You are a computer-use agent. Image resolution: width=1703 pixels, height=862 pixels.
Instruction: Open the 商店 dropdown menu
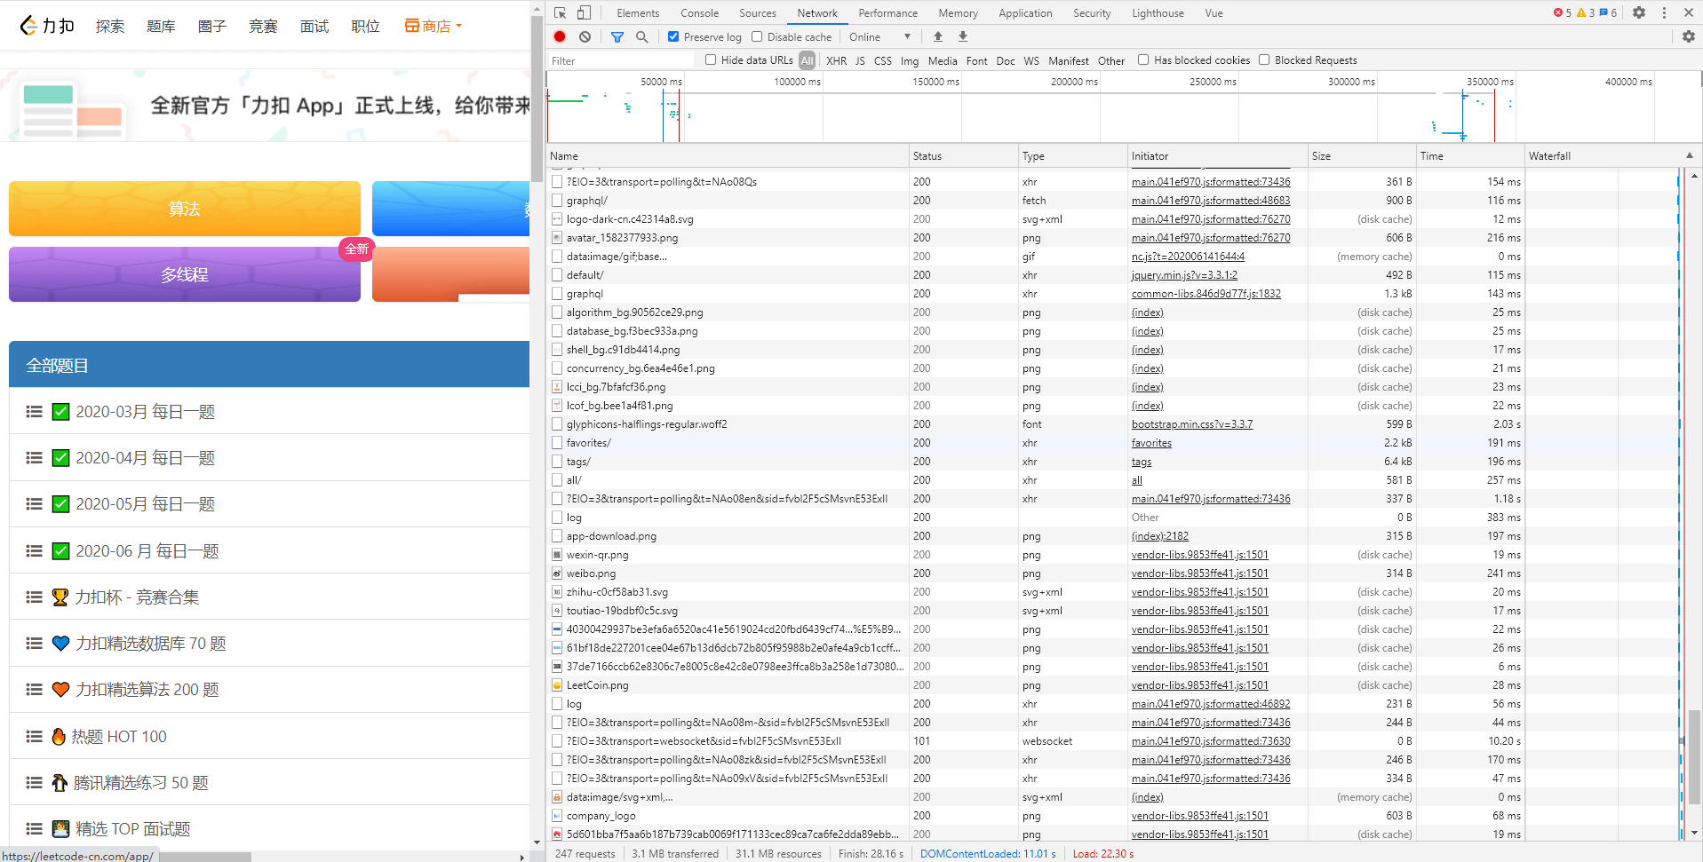click(x=434, y=26)
